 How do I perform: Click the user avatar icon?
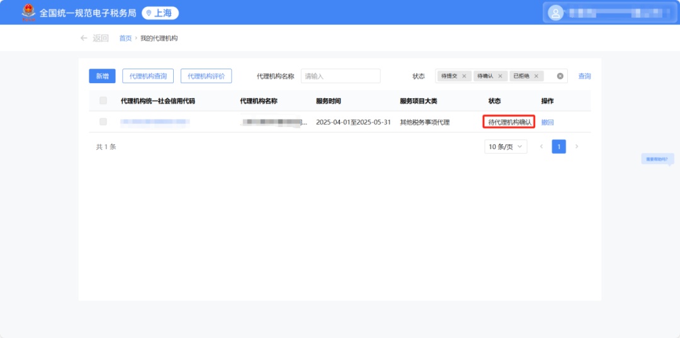coord(555,13)
